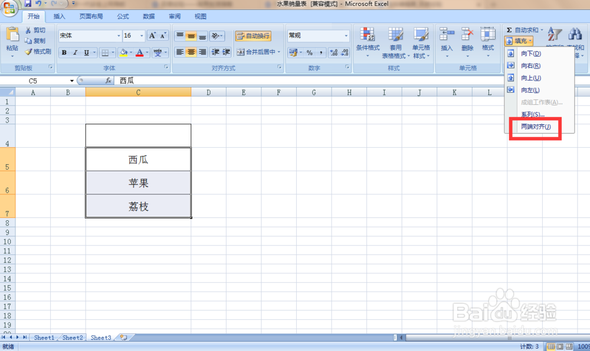Click the Delete cells (删除) icon
Image resolution: width=590 pixels, height=351 pixels.
point(467,35)
